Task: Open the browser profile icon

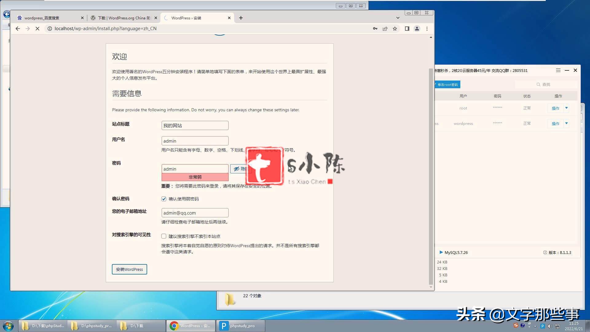Action: click(417, 28)
